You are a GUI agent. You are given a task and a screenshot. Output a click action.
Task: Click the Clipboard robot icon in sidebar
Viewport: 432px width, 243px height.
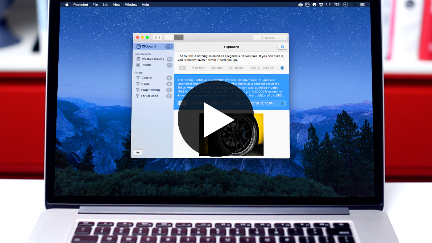click(139, 46)
